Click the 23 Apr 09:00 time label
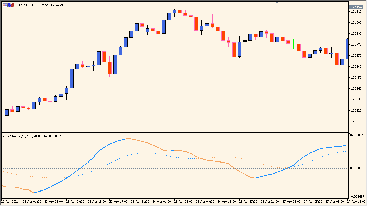The width and height of the screenshot is (367, 206). pyautogui.click(x=75, y=201)
